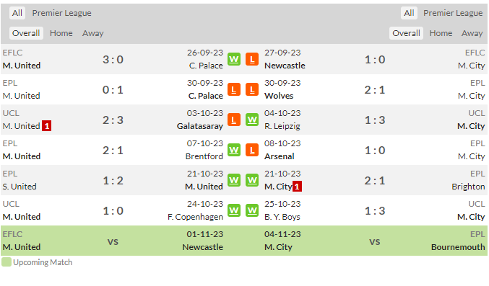Click the L badge for Arsenal match 08-10-23
The image size is (489, 286).
(x=252, y=150)
